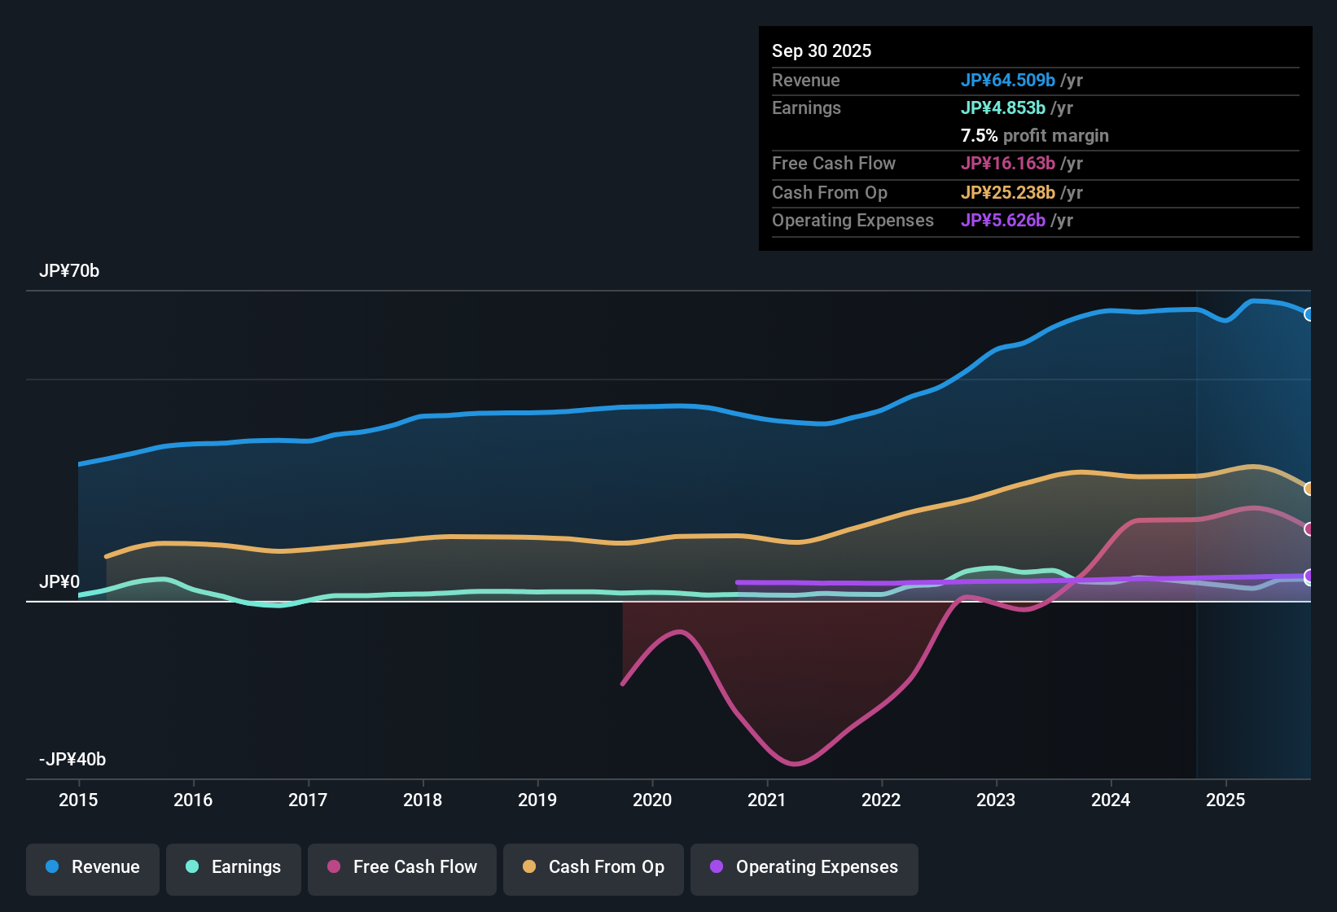Click the Free Cash Flow endpoint marker
Image resolution: width=1337 pixels, height=912 pixels.
tap(1309, 528)
